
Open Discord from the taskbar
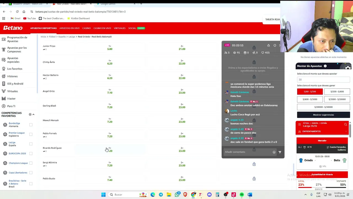click(209, 195)
